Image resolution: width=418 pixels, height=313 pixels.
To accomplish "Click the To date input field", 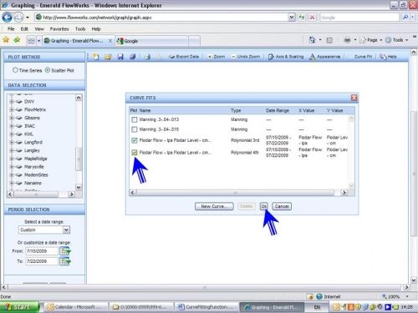I will coord(42,261).
